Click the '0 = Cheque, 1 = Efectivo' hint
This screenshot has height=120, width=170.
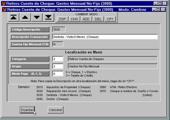[x=82, y=72]
